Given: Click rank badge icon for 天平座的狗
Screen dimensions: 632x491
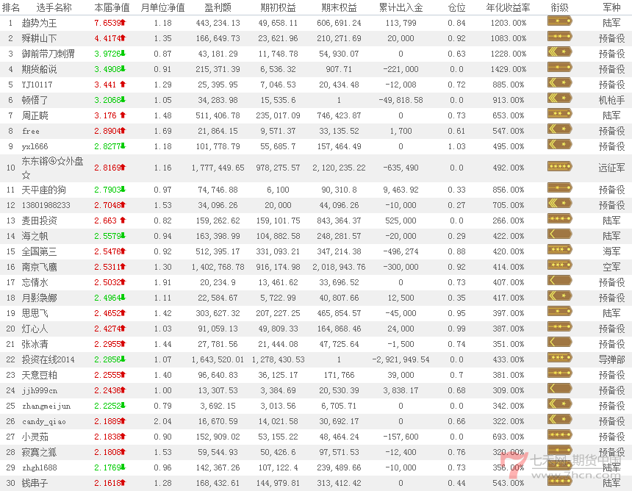Looking at the screenshot, I should pyautogui.click(x=560, y=188).
